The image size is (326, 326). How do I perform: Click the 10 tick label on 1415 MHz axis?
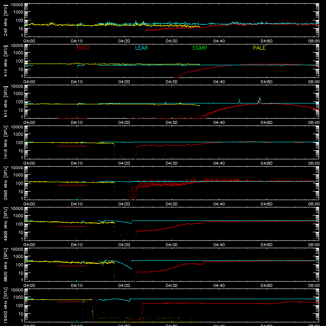click(21, 151)
